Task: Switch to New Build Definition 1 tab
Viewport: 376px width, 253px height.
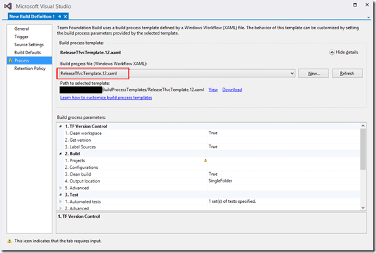Action: [x=32, y=16]
